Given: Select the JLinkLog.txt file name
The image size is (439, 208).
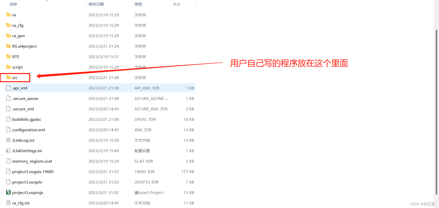Looking at the screenshot, I should 23,140.
